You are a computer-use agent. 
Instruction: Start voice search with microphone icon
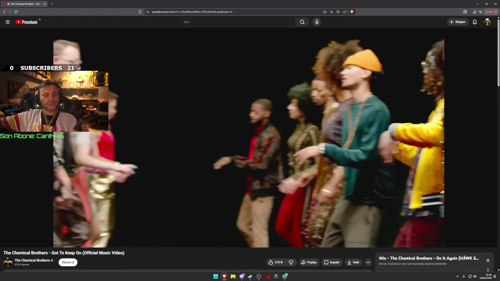click(317, 22)
